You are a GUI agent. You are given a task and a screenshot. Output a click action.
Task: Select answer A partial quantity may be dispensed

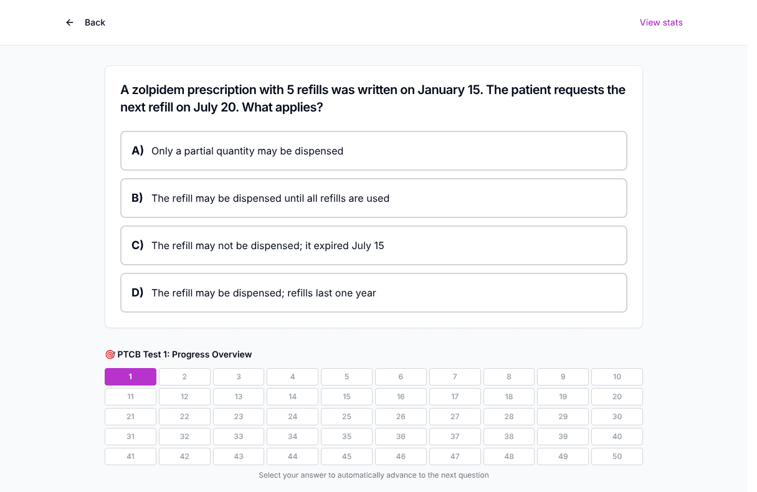point(374,151)
